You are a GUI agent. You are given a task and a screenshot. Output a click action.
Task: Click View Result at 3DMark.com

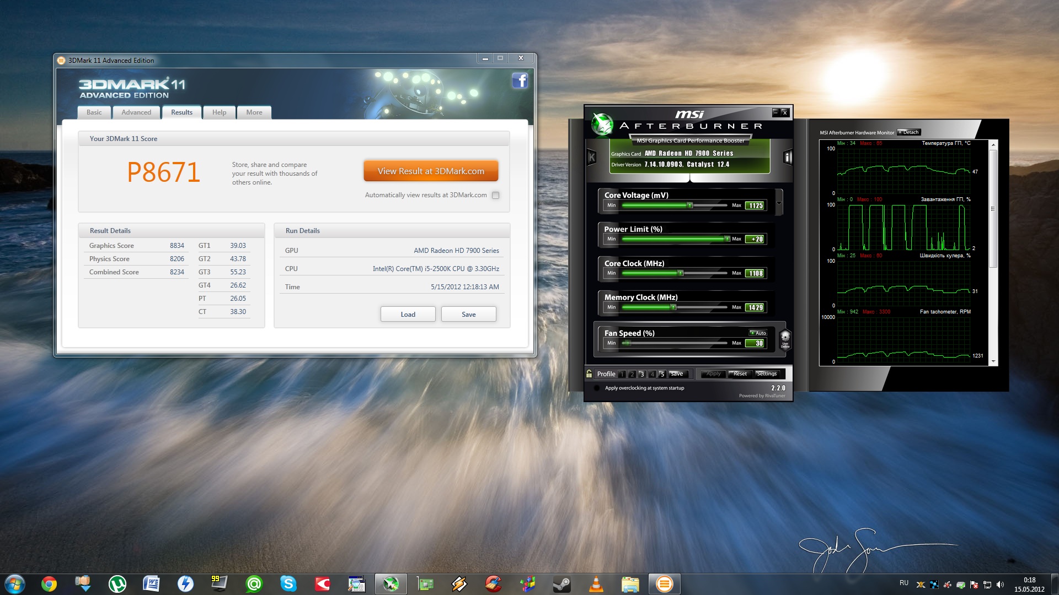[431, 171]
